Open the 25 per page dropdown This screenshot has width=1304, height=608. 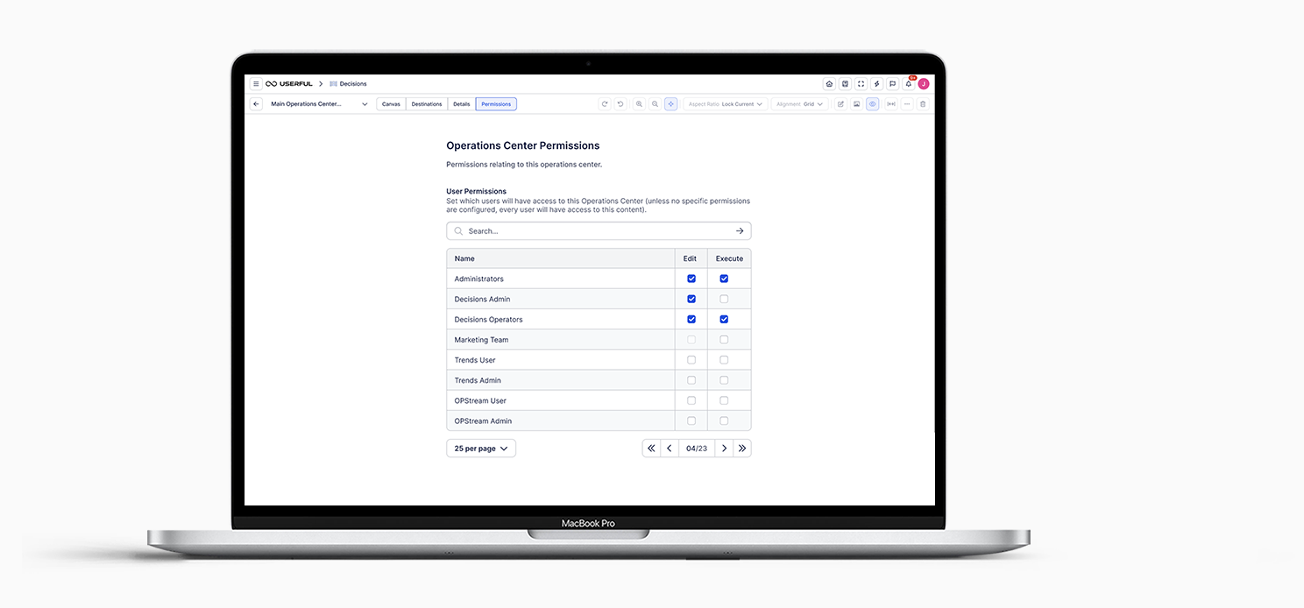click(x=481, y=449)
